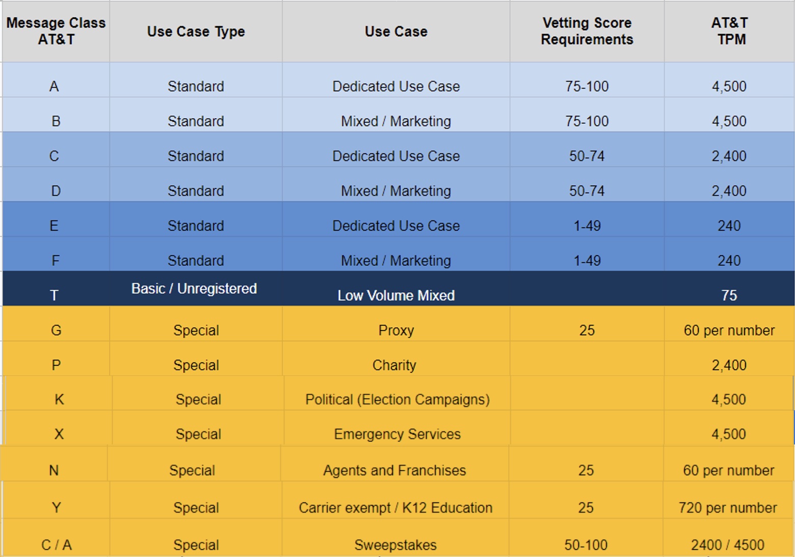This screenshot has height=557, width=795.
Task: Select the 'Proxy' use case cell
Action: (x=396, y=330)
